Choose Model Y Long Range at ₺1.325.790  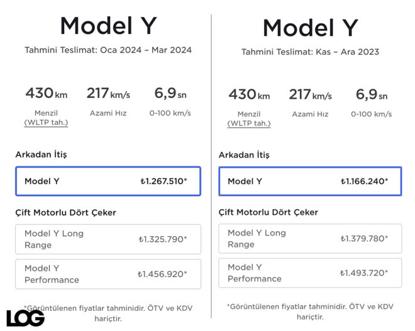(x=108, y=239)
